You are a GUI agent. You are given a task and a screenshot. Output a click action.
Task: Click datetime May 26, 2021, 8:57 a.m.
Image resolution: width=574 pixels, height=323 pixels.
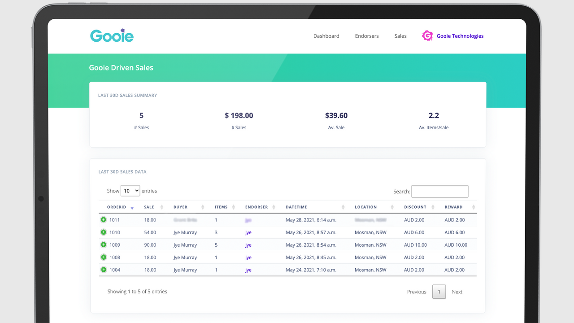tap(311, 232)
